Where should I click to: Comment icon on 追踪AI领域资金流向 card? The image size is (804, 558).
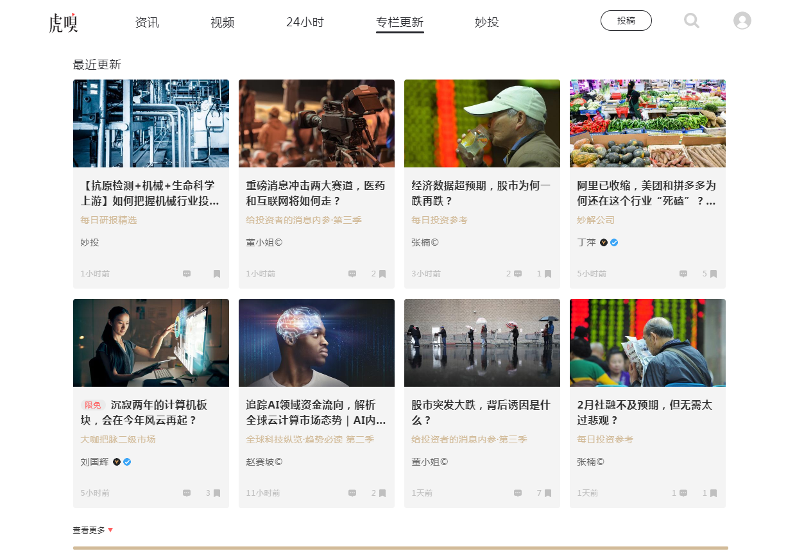pos(352,493)
